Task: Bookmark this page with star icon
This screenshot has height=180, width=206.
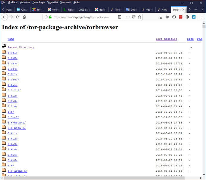Action: (x=139, y=17)
